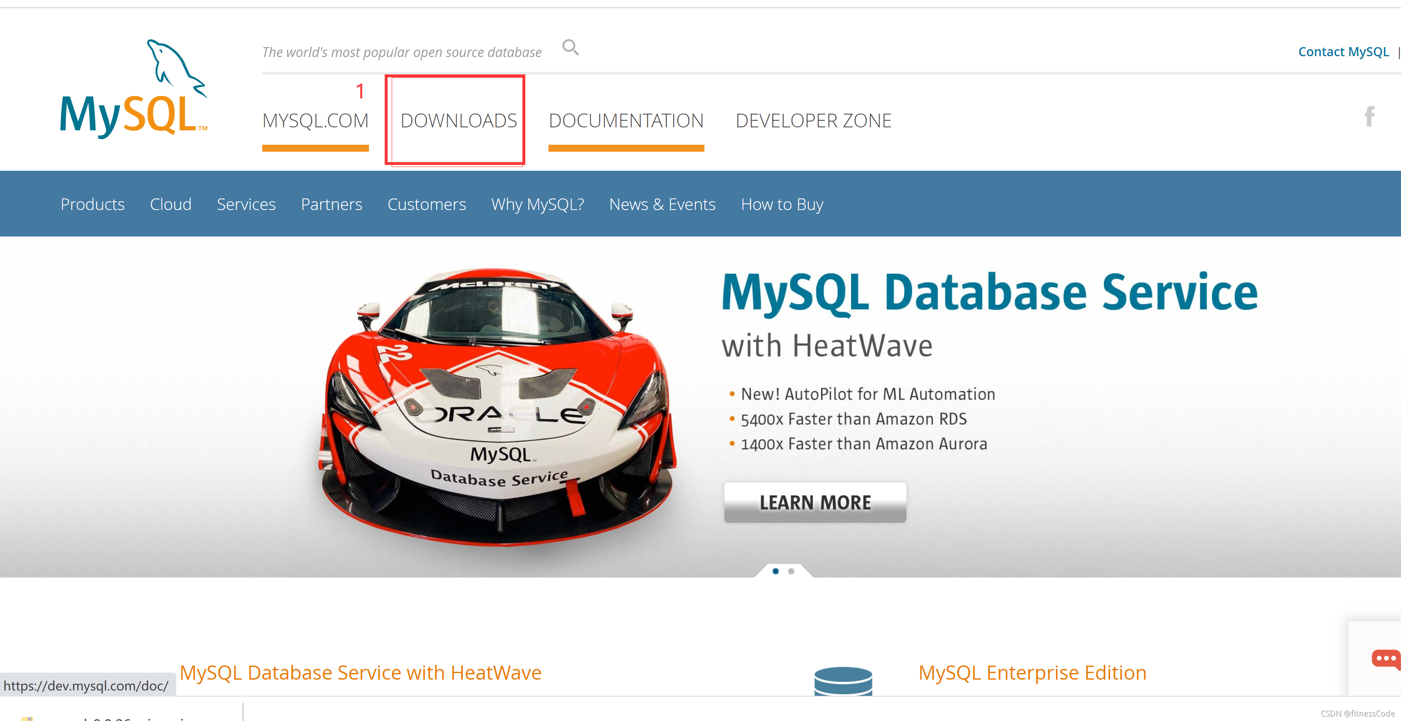Viewport: 1401px width, 721px height.
Task: Click the Why MySQL? menu item
Action: point(537,205)
